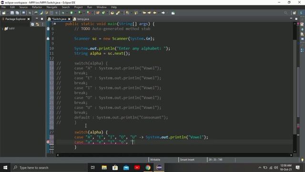Open the Search menu
The height and width of the screenshot is (172, 305).
[66, 7]
